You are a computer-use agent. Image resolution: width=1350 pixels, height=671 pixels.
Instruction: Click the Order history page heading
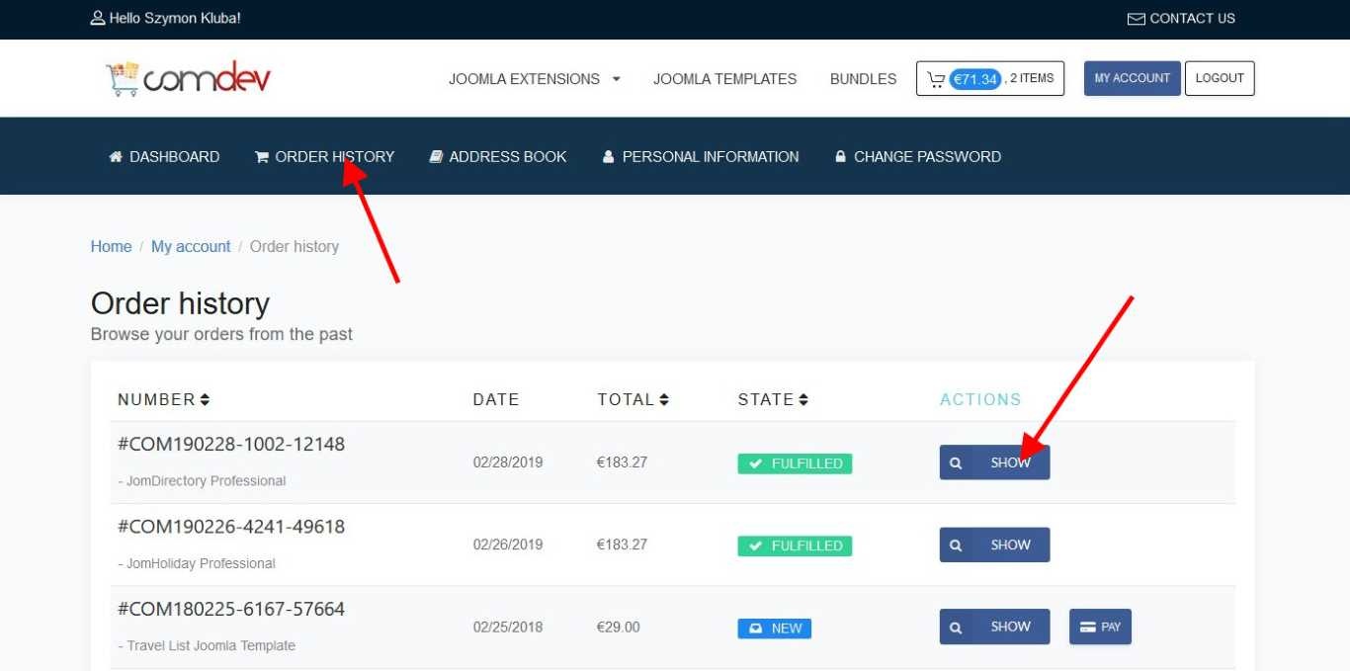tap(180, 302)
